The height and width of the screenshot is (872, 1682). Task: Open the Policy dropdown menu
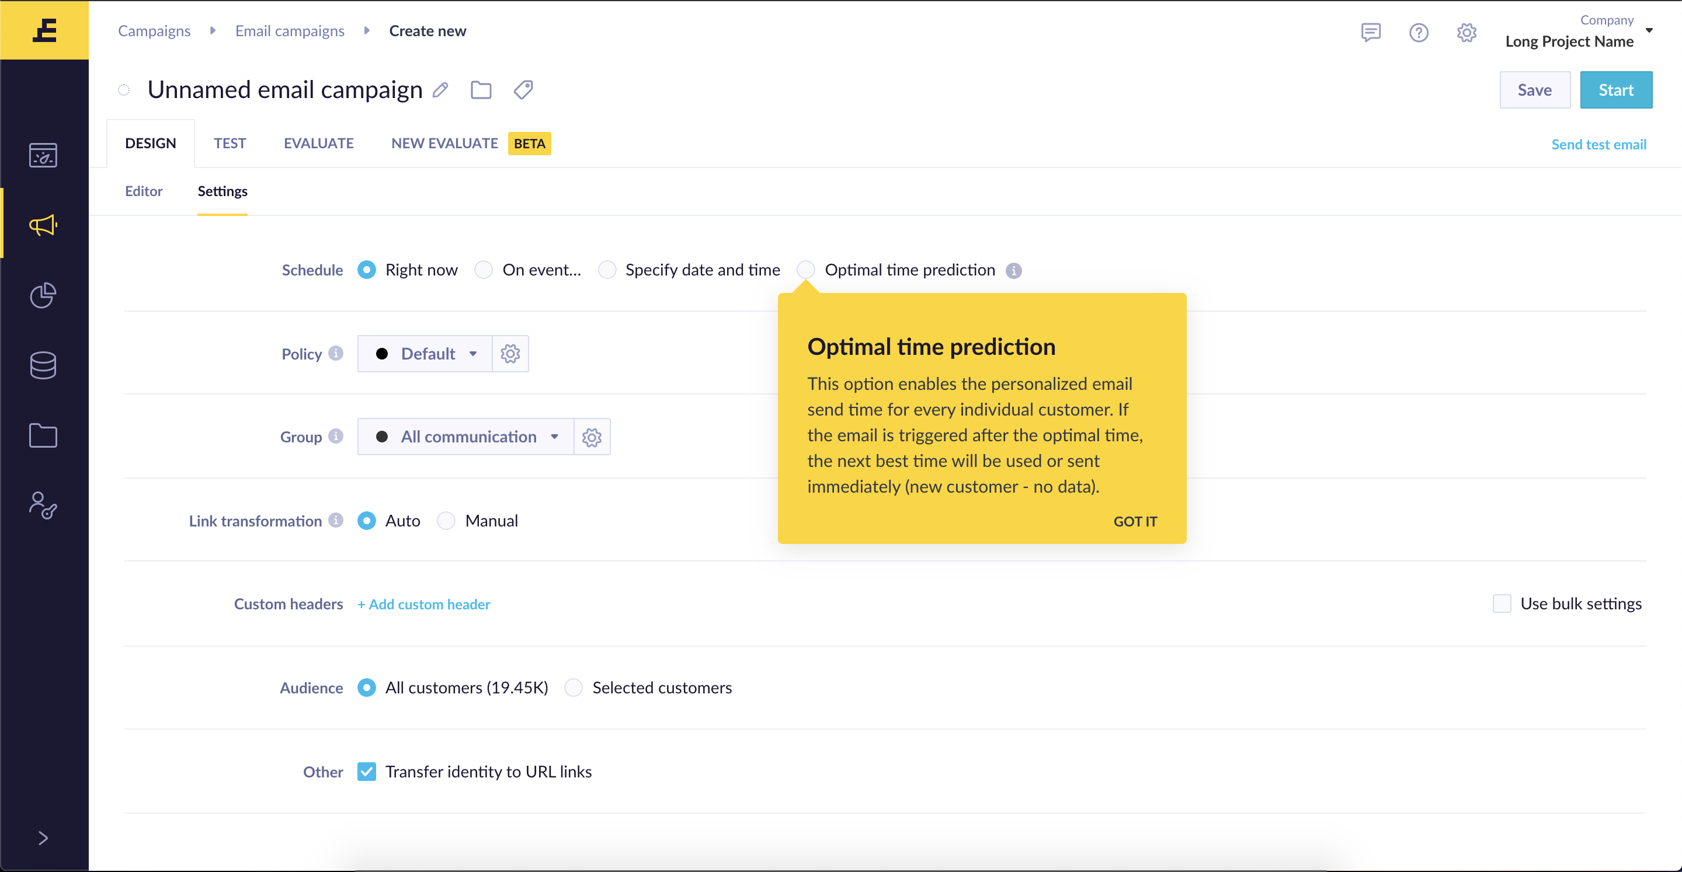tap(425, 353)
